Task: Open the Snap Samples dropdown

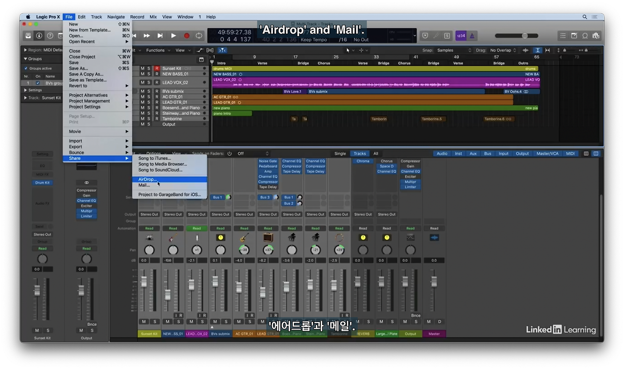Action: tap(454, 50)
